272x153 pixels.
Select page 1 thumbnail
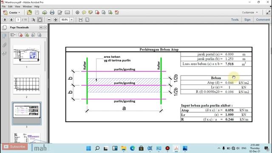[x=26, y=55]
